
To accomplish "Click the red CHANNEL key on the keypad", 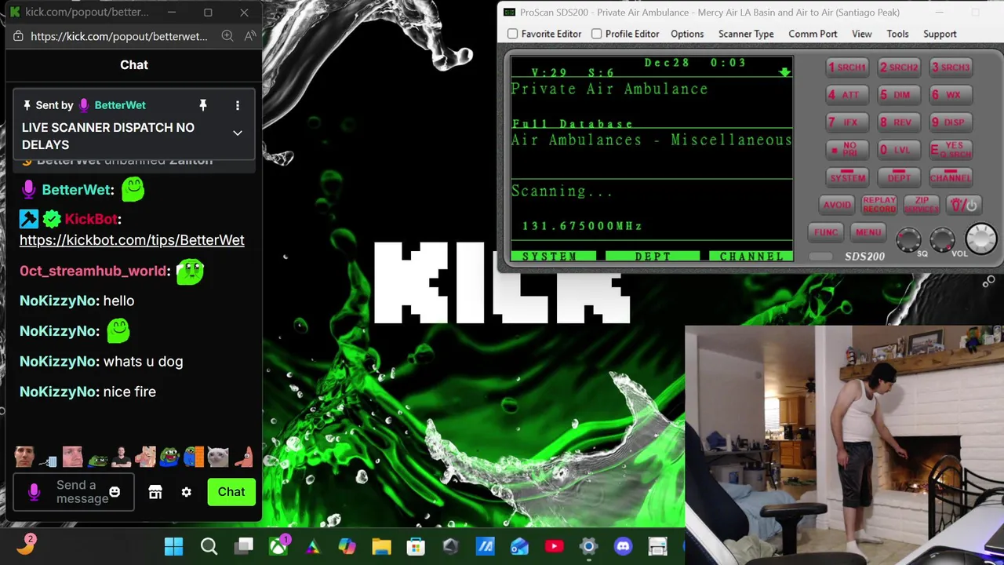I will (x=951, y=177).
